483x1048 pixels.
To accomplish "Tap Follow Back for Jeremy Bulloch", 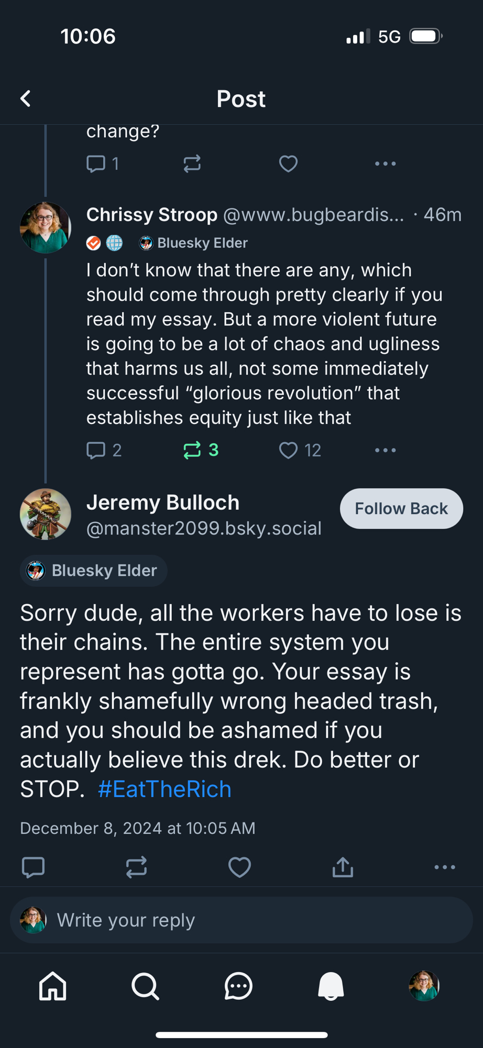I will click(x=401, y=508).
